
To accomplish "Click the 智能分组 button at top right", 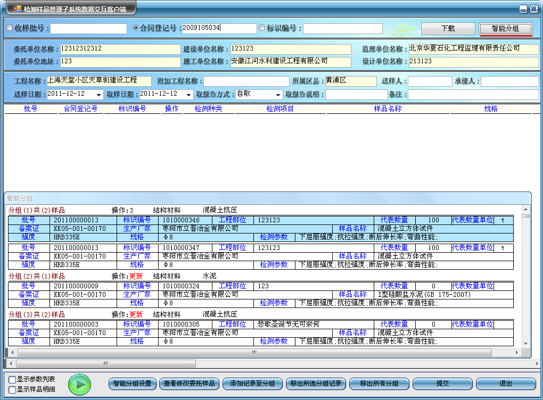I will click(x=505, y=29).
